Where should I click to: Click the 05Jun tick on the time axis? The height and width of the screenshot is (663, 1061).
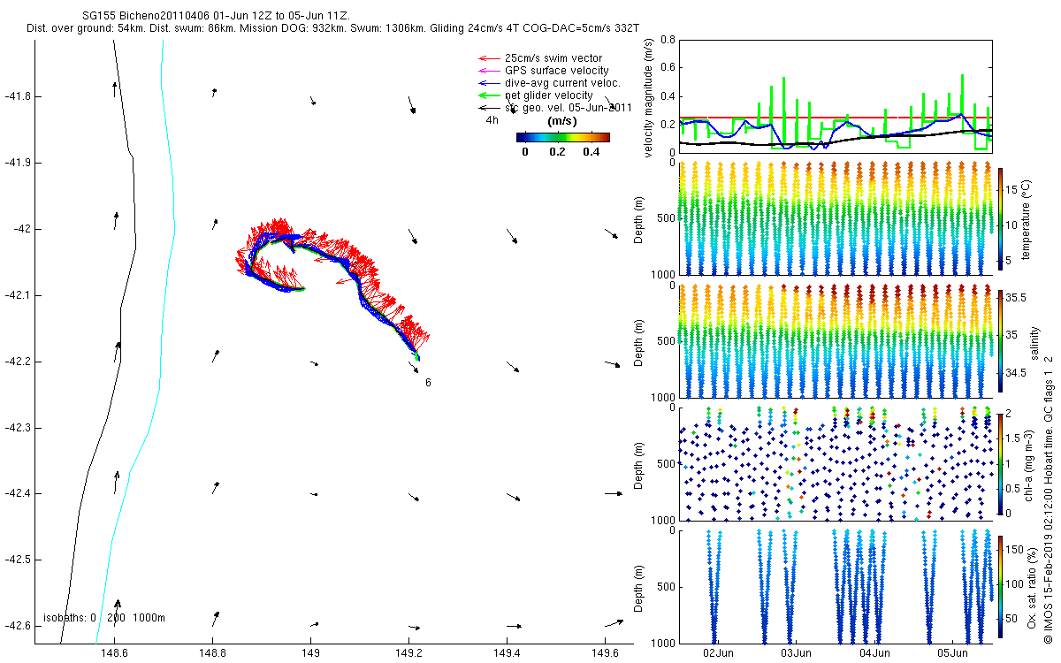pos(950,652)
